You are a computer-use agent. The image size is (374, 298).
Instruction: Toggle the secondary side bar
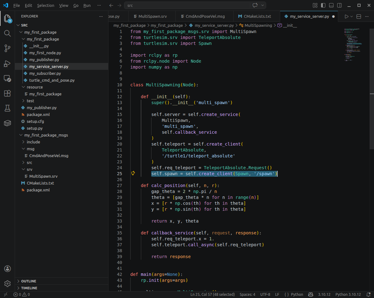click(x=339, y=5)
